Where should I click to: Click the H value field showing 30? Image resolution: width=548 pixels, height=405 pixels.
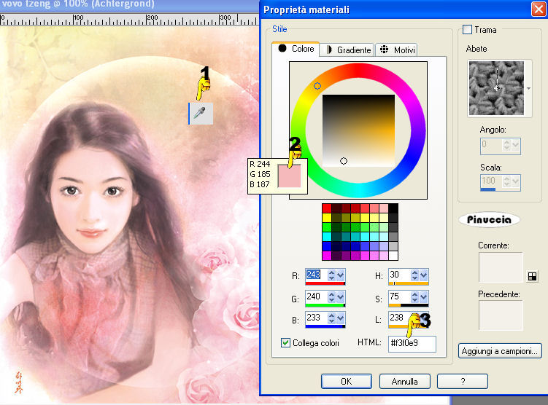399,275
